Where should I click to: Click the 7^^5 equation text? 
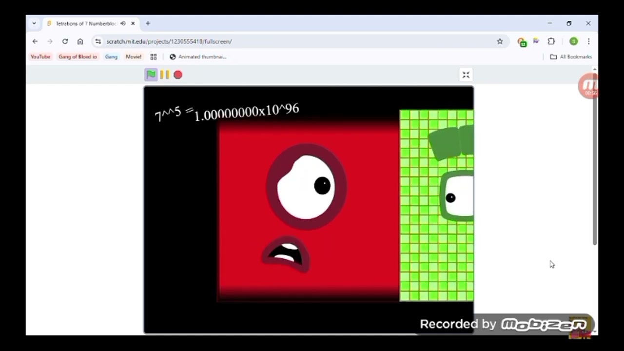[x=227, y=113]
